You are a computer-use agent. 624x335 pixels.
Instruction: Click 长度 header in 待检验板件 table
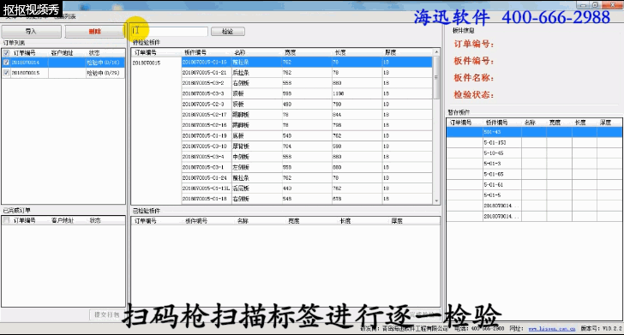click(x=340, y=52)
